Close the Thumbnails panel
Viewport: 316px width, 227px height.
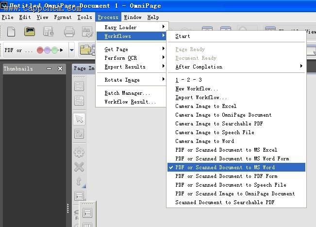point(60,69)
